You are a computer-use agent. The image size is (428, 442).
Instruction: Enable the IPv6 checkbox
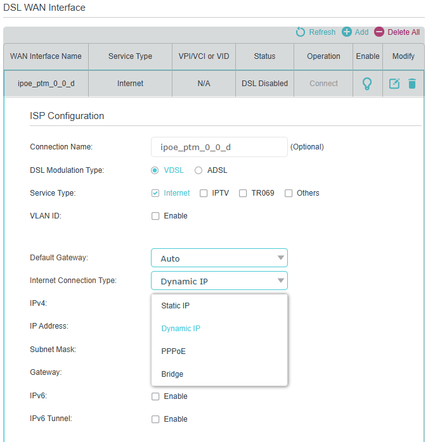coord(155,396)
